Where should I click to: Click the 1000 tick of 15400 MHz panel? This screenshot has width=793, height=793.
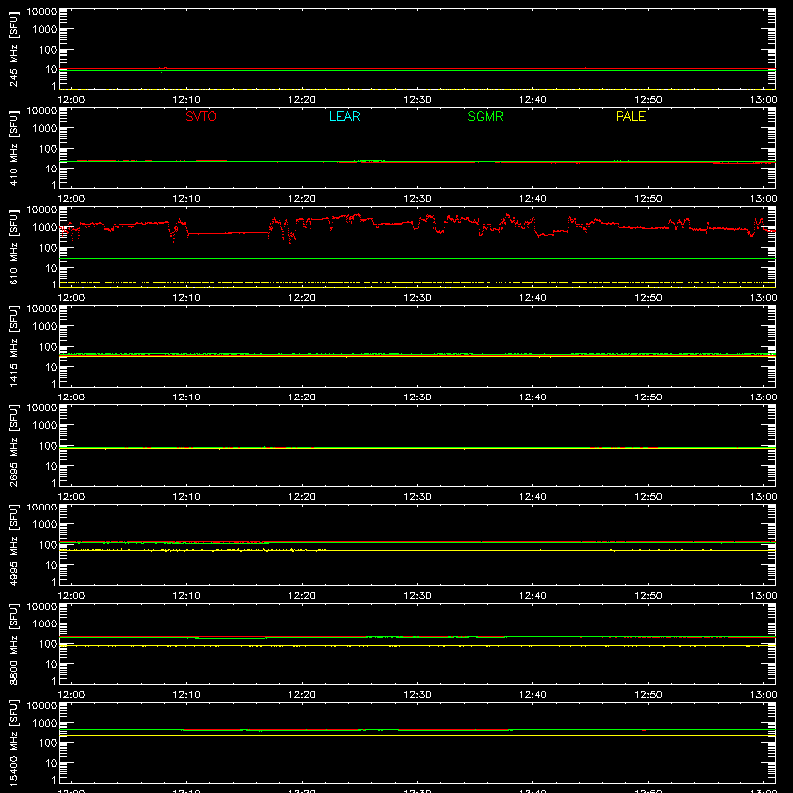[x=45, y=724]
